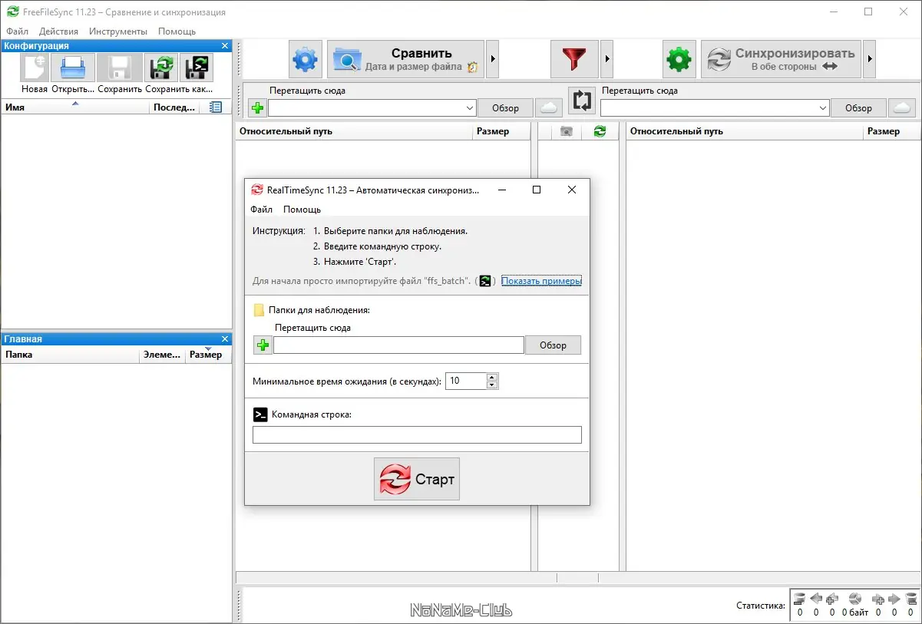Maximize the RealTimeSync window
The image size is (922, 624).
[537, 190]
